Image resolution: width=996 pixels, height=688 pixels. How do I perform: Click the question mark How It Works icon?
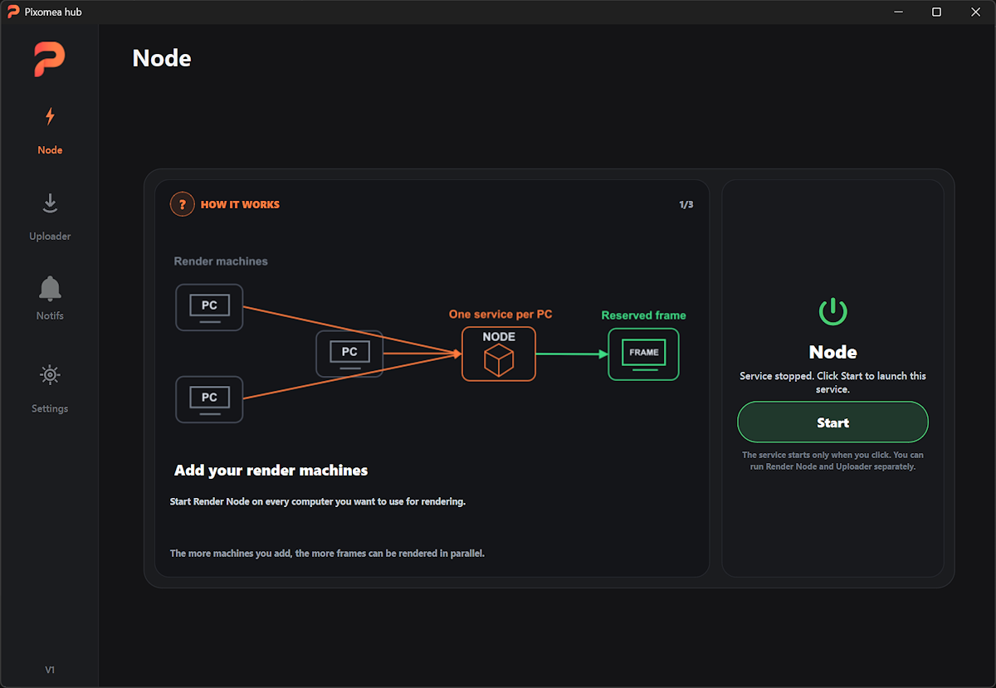(182, 204)
